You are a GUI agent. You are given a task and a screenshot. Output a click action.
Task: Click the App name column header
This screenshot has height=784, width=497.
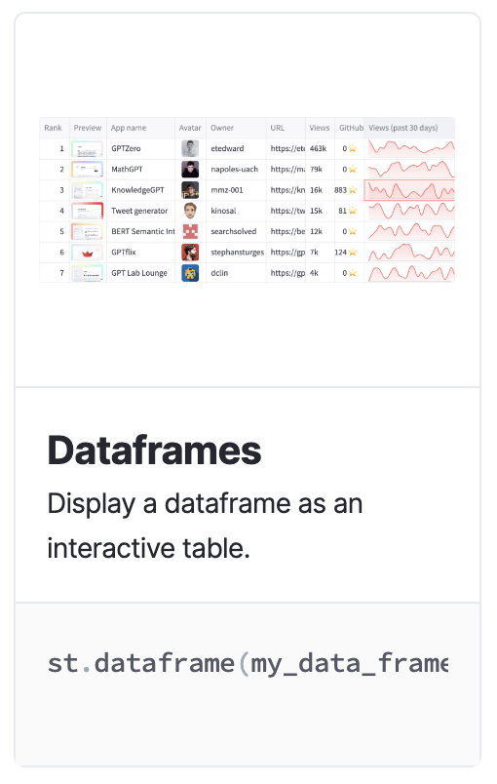click(129, 128)
